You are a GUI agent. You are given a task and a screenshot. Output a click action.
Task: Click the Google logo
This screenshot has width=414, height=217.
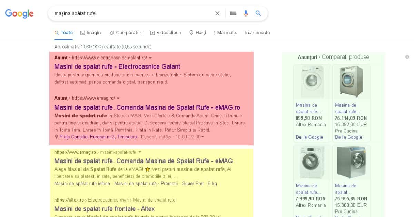pyautogui.click(x=19, y=14)
